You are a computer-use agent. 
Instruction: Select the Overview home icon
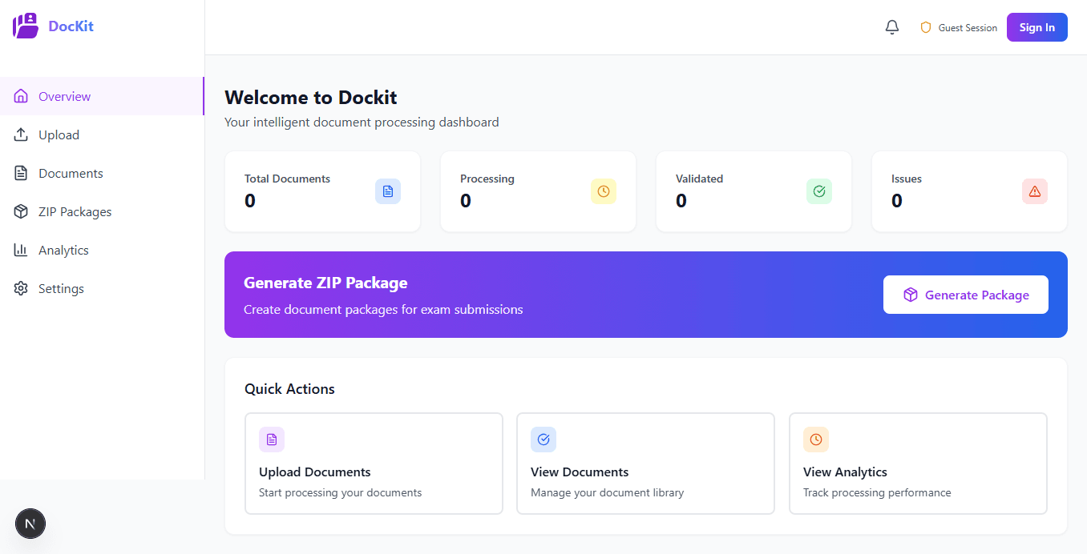[x=22, y=95]
